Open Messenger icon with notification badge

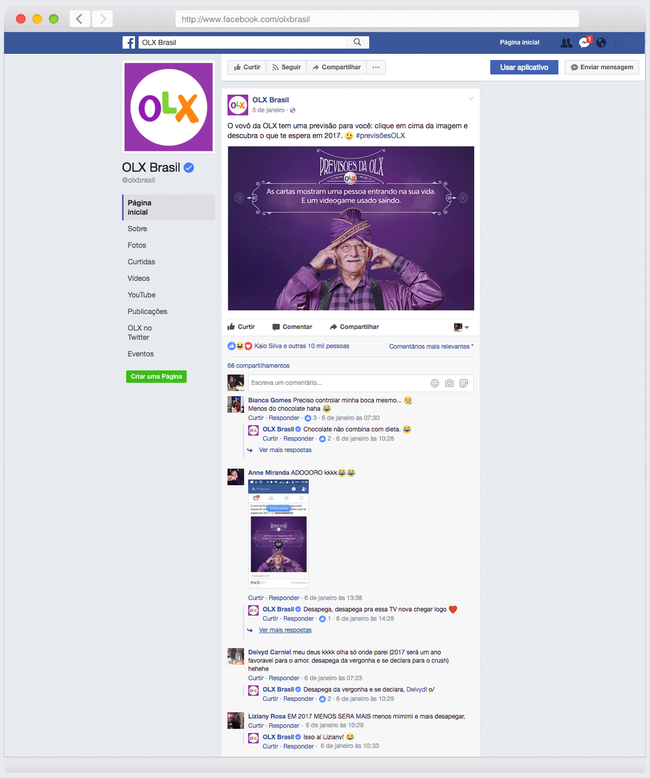585,42
